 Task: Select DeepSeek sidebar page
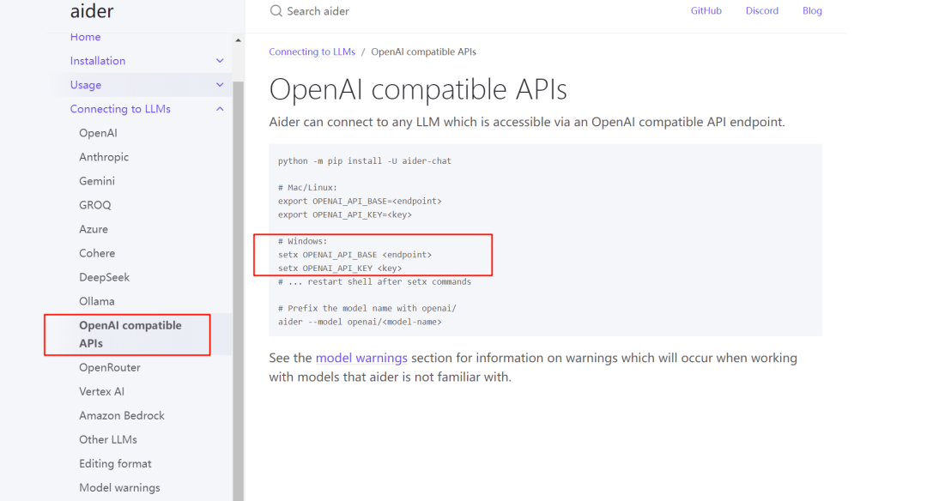pyautogui.click(x=104, y=278)
